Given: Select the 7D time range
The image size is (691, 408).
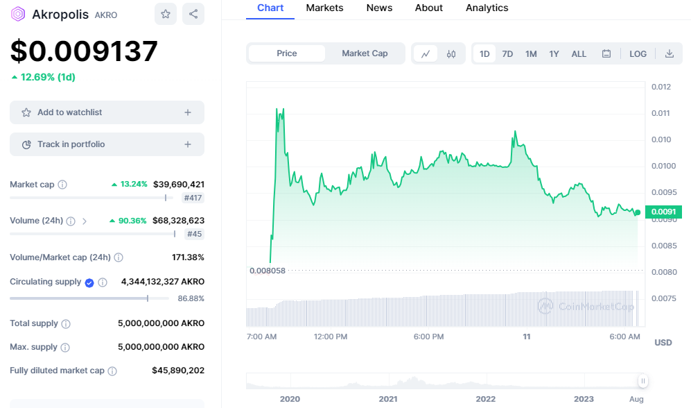Looking at the screenshot, I should [x=507, y=54].
